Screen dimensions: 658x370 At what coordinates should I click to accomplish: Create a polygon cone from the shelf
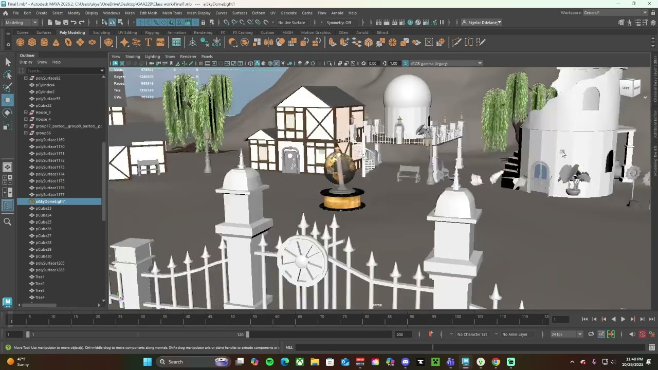click(56, 42)
